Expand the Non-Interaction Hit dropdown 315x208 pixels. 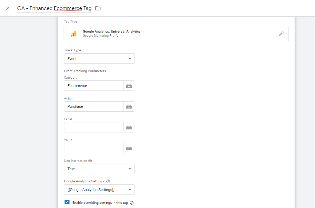point(99,169)
